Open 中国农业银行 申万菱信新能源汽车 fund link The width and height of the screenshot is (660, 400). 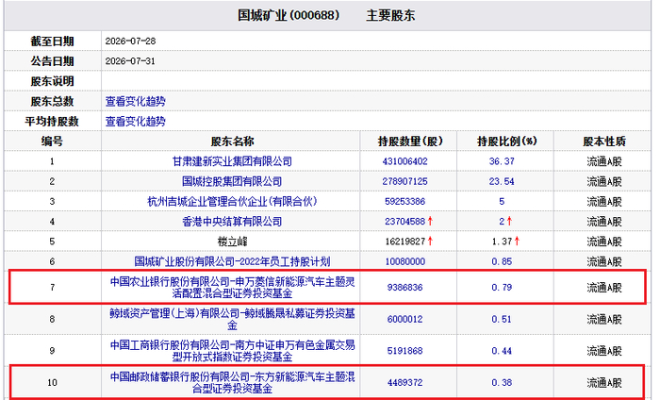[x=232, y=287]
